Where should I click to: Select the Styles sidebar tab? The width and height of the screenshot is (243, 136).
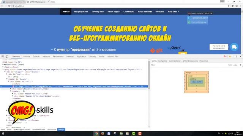(154, 61)
